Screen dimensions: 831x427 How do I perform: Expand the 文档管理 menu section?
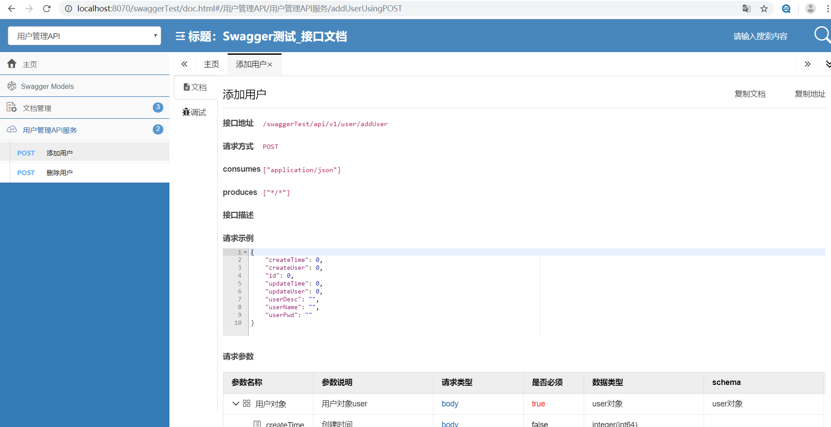click(85, 108)
